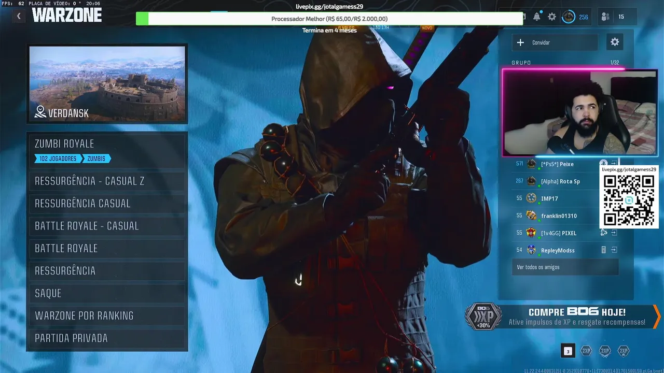Select the Saque mode

107,293
